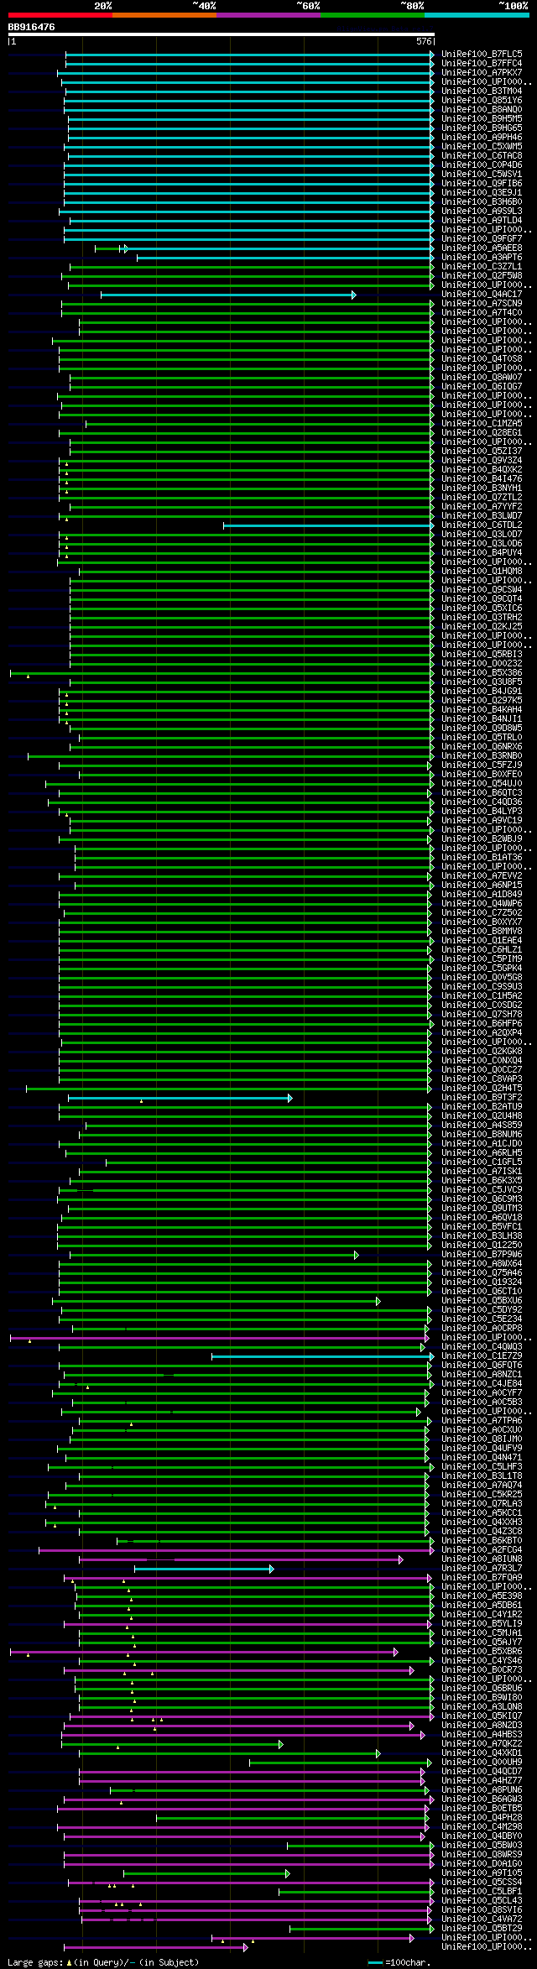Select hit label UniRef100_C1MZA5
This screenshot has width=537, height=1969.
tap(482, 424)
